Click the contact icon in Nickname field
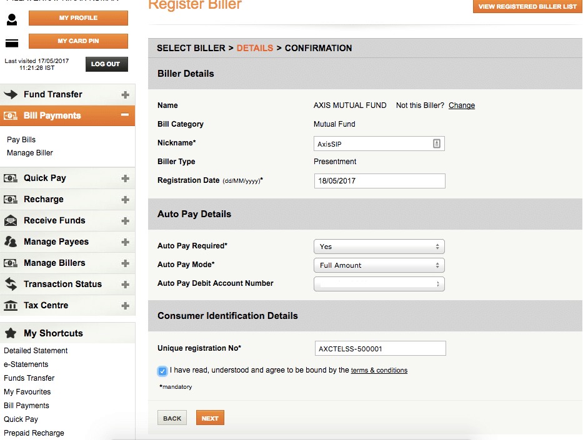The image size is (583, 440). (x=437, y=144)
